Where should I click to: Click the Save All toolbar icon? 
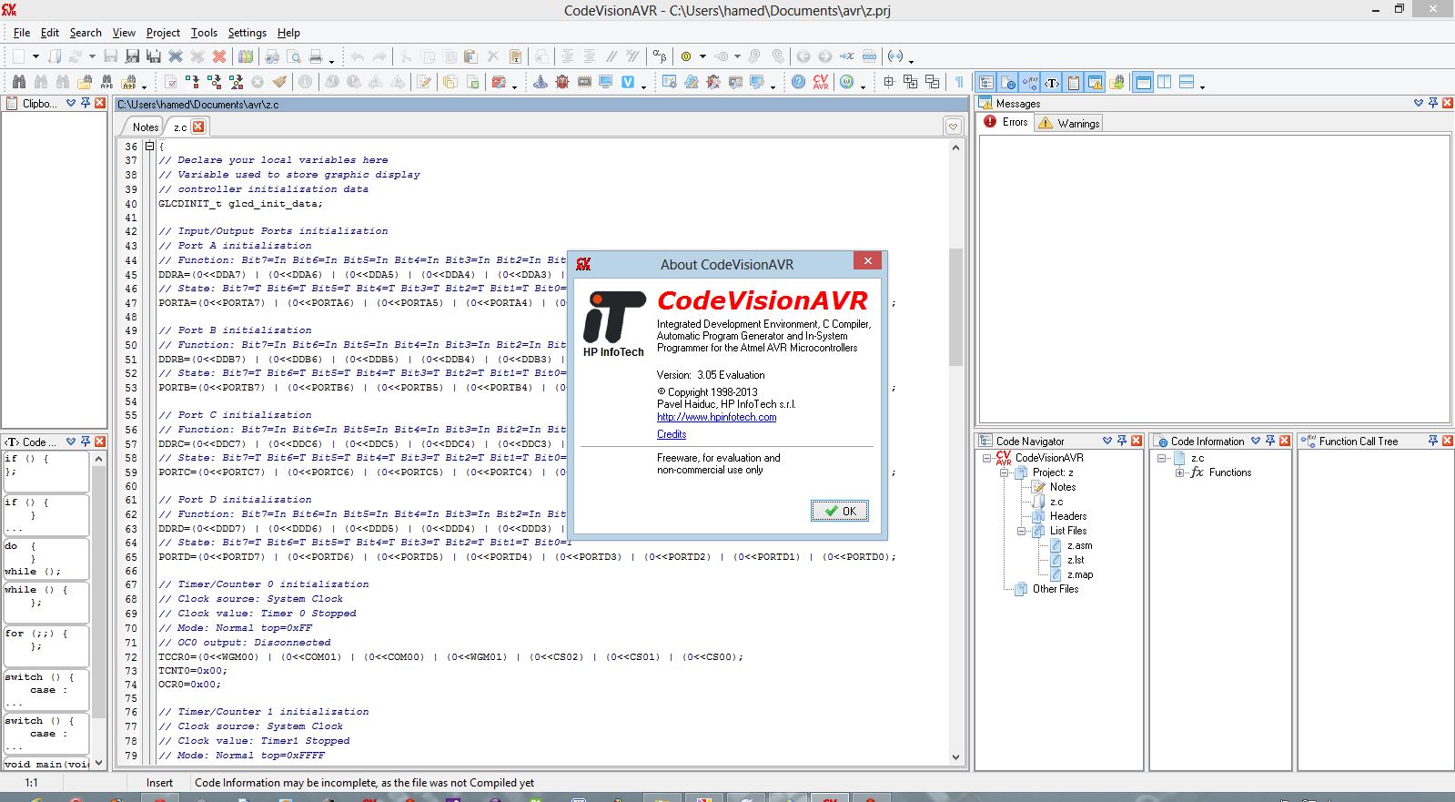[154, 56]
